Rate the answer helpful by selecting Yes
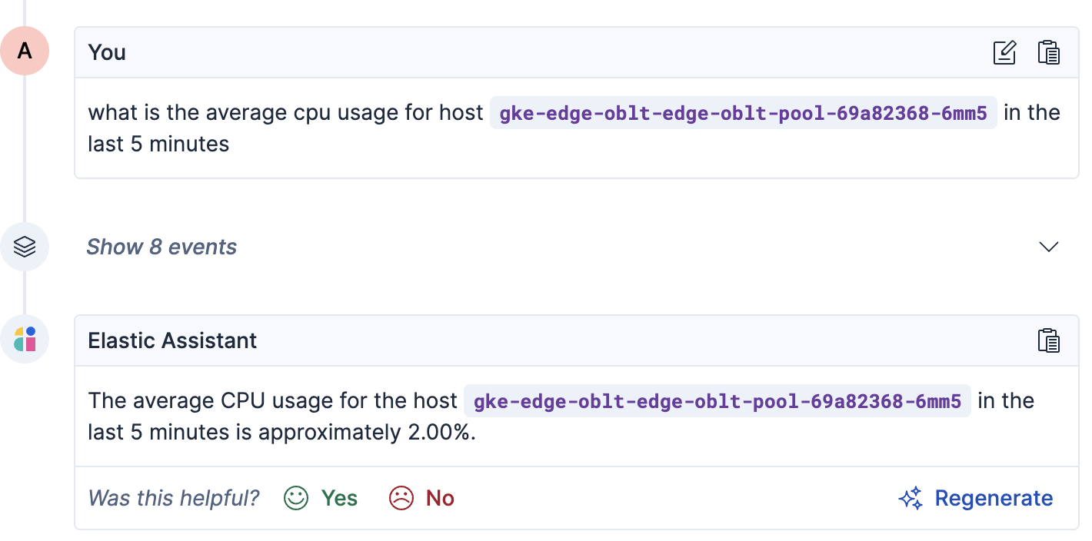This screenshot has height=541, width=1092. [337, 498]
